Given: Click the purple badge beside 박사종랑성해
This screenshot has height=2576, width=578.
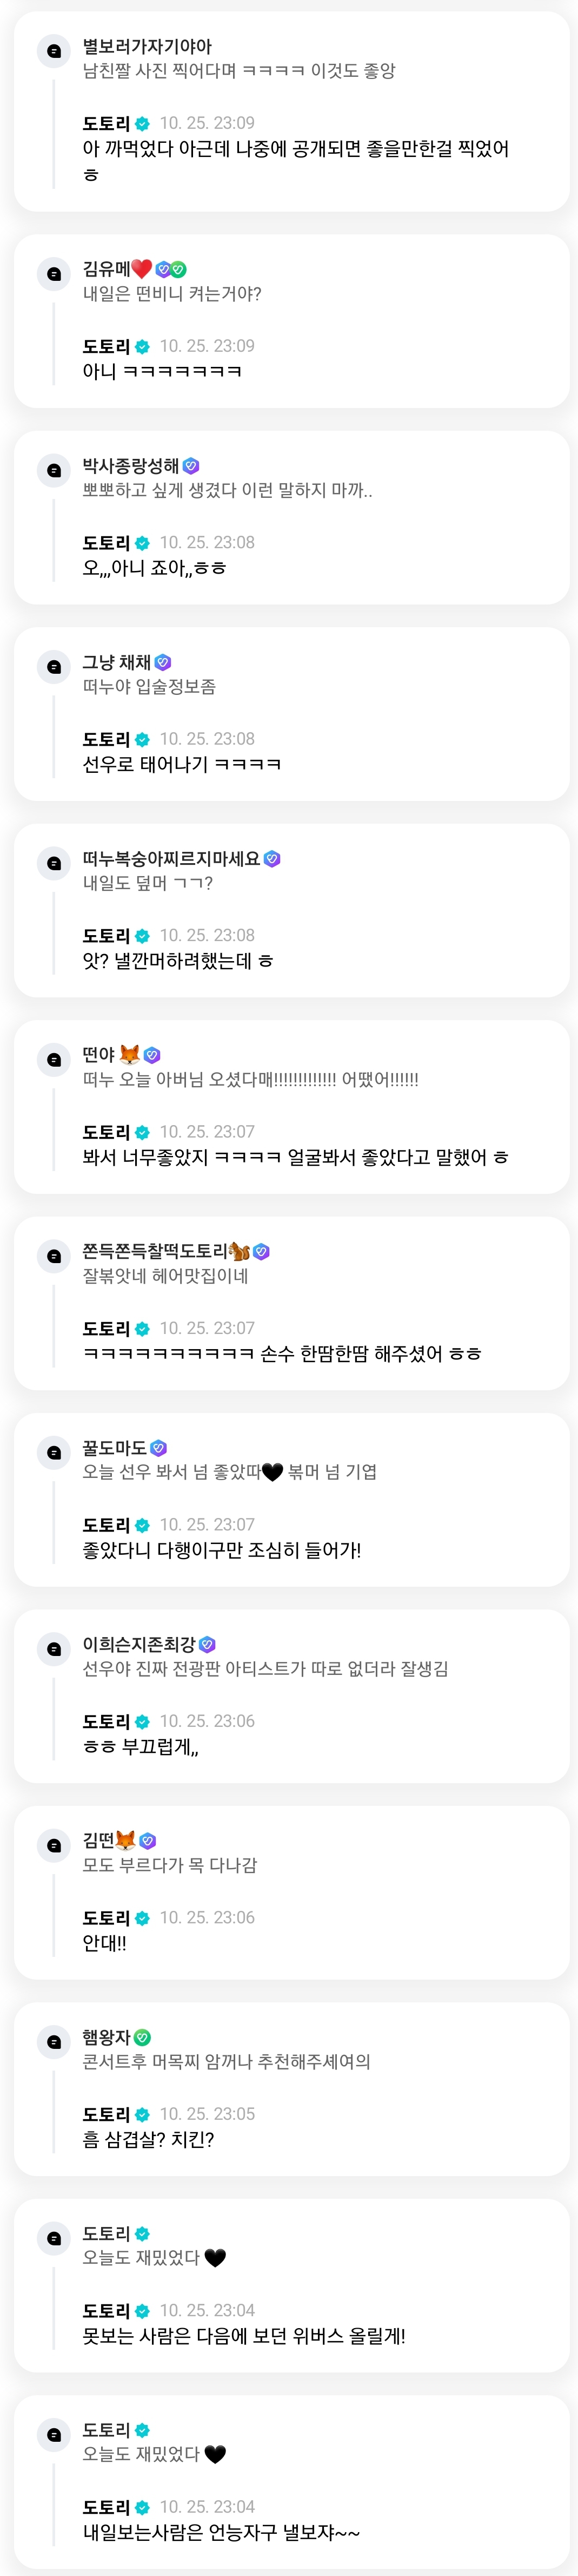Looking at the screenshot, I should pyautogui.click(x=191, y=466).
